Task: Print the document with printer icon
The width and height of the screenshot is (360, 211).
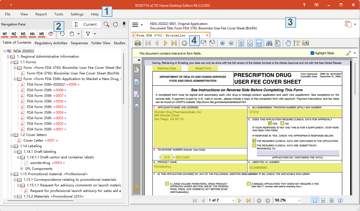Action: click(138, 43)
